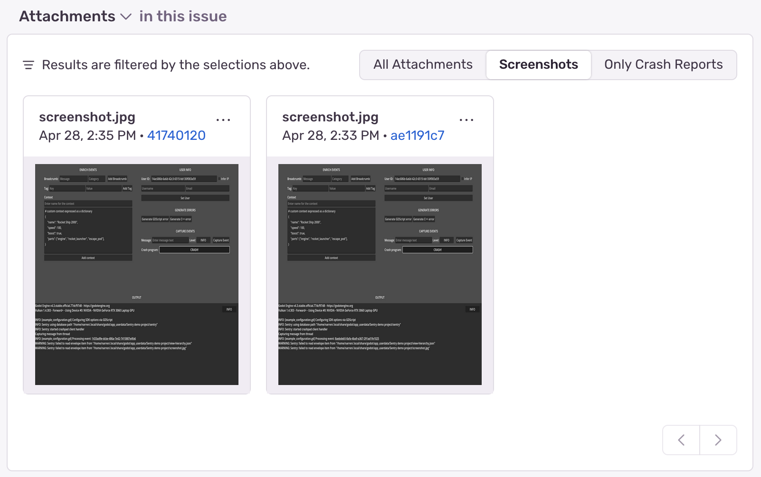This screenshot has height=477, width=761.
Task: Click the screenshot.jpg filename on the first card
Action: tap(87, 117)
